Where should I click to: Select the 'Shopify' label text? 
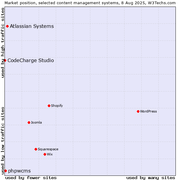[x=57, y=106]
